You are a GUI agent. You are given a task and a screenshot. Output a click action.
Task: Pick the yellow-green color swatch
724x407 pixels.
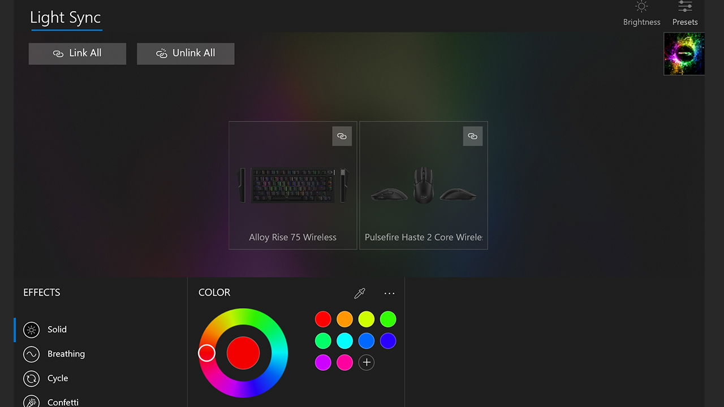click(x=367, y=319)
